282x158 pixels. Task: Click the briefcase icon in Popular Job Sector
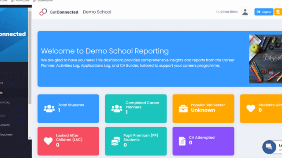(x=183, y=108)
